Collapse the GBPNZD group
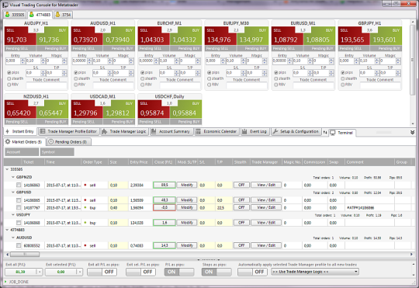 tap(13, 177)
